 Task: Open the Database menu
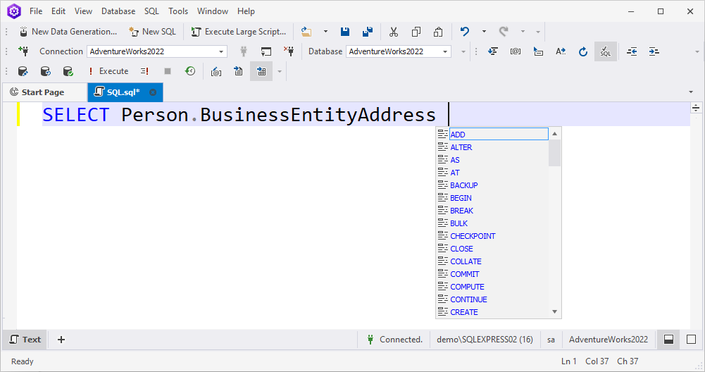coord(118,11)
